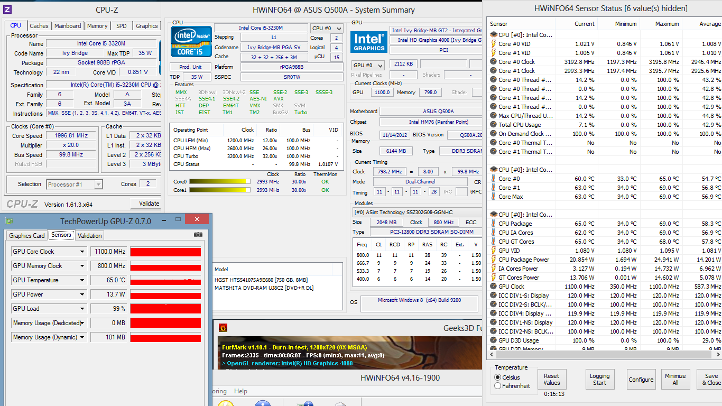Switch to CPU-Z Mainboard tab
Image resolution: width=722 pixels, height=406 pixels.
[68, 26]
